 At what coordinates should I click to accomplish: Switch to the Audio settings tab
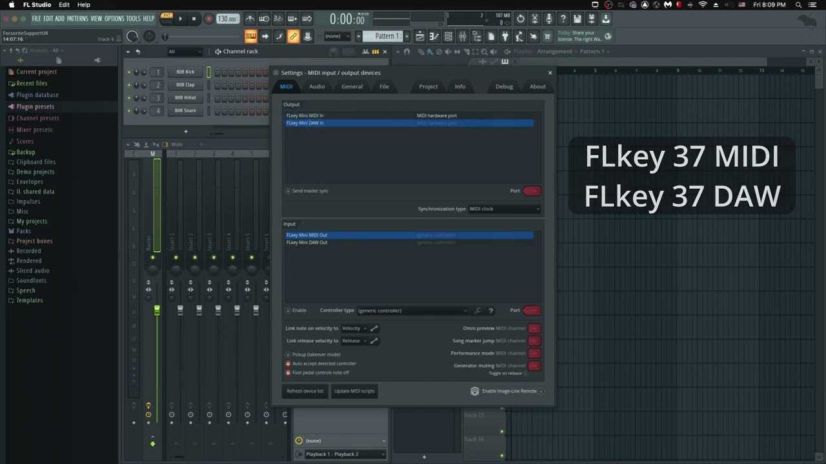pyautogui.click(x=317, y=86)
